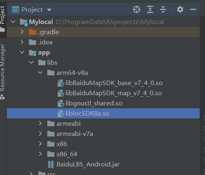205x175 pixels.
Task: Click the Select Opened File crosshair icon
Action: pos(137,9)
